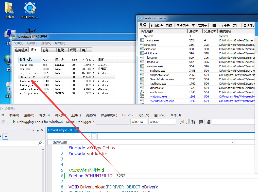This screenshot has width=258, height=192.
Task: Sort Task Manager by CPU column header
Action: pos(74,60)
